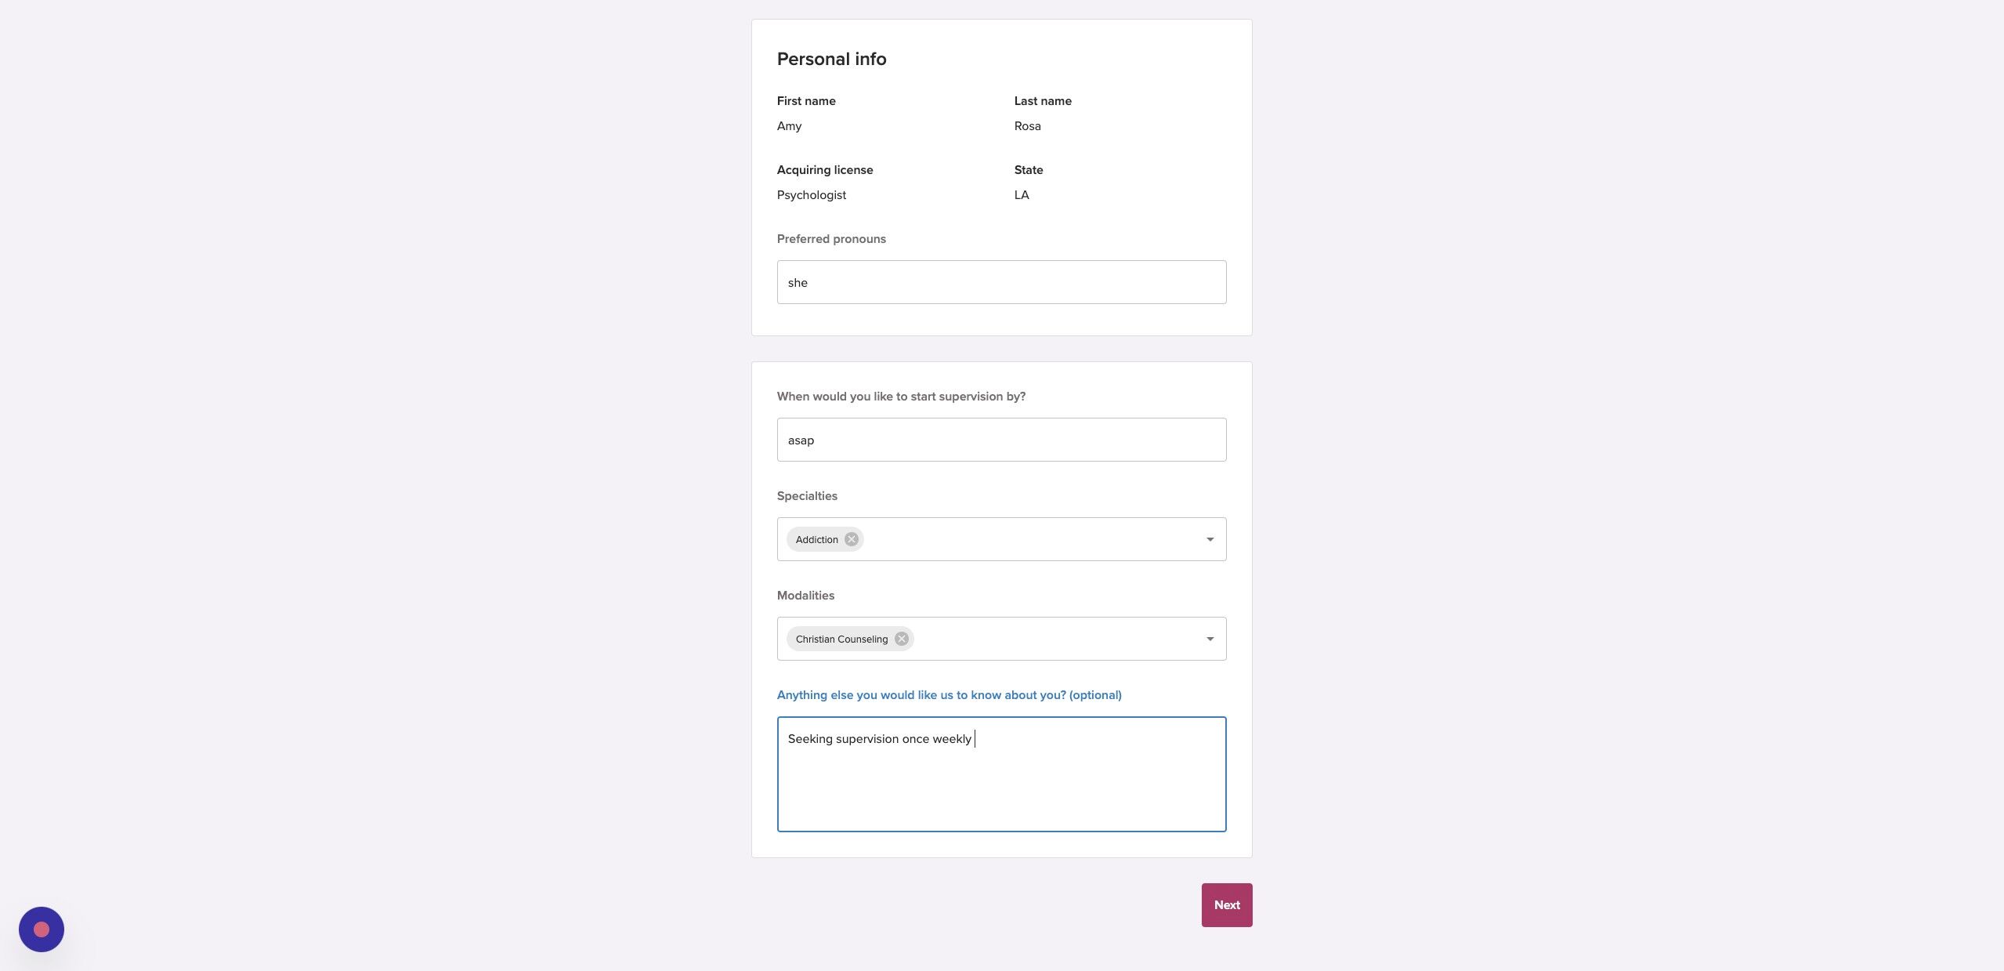Click the 'Anything else you would like' label

coord(949,695)
